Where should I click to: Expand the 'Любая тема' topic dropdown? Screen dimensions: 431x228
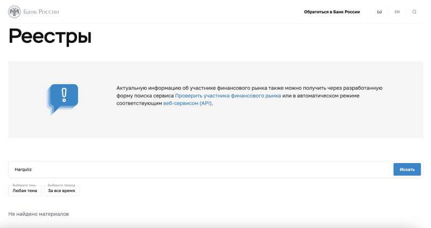[25, 190]
